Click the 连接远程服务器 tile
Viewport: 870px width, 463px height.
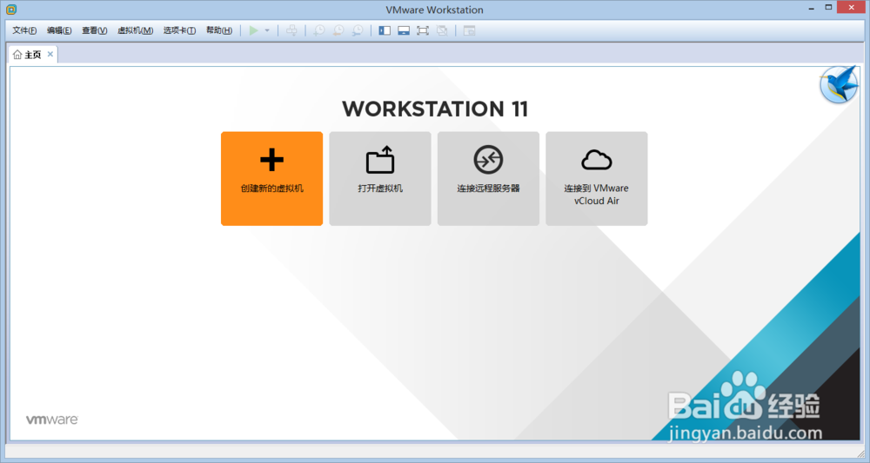(x=488, y=178)
